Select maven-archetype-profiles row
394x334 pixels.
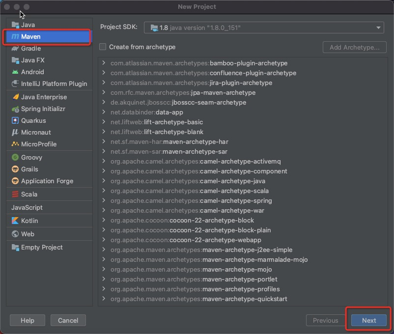[x=243, y=289]
